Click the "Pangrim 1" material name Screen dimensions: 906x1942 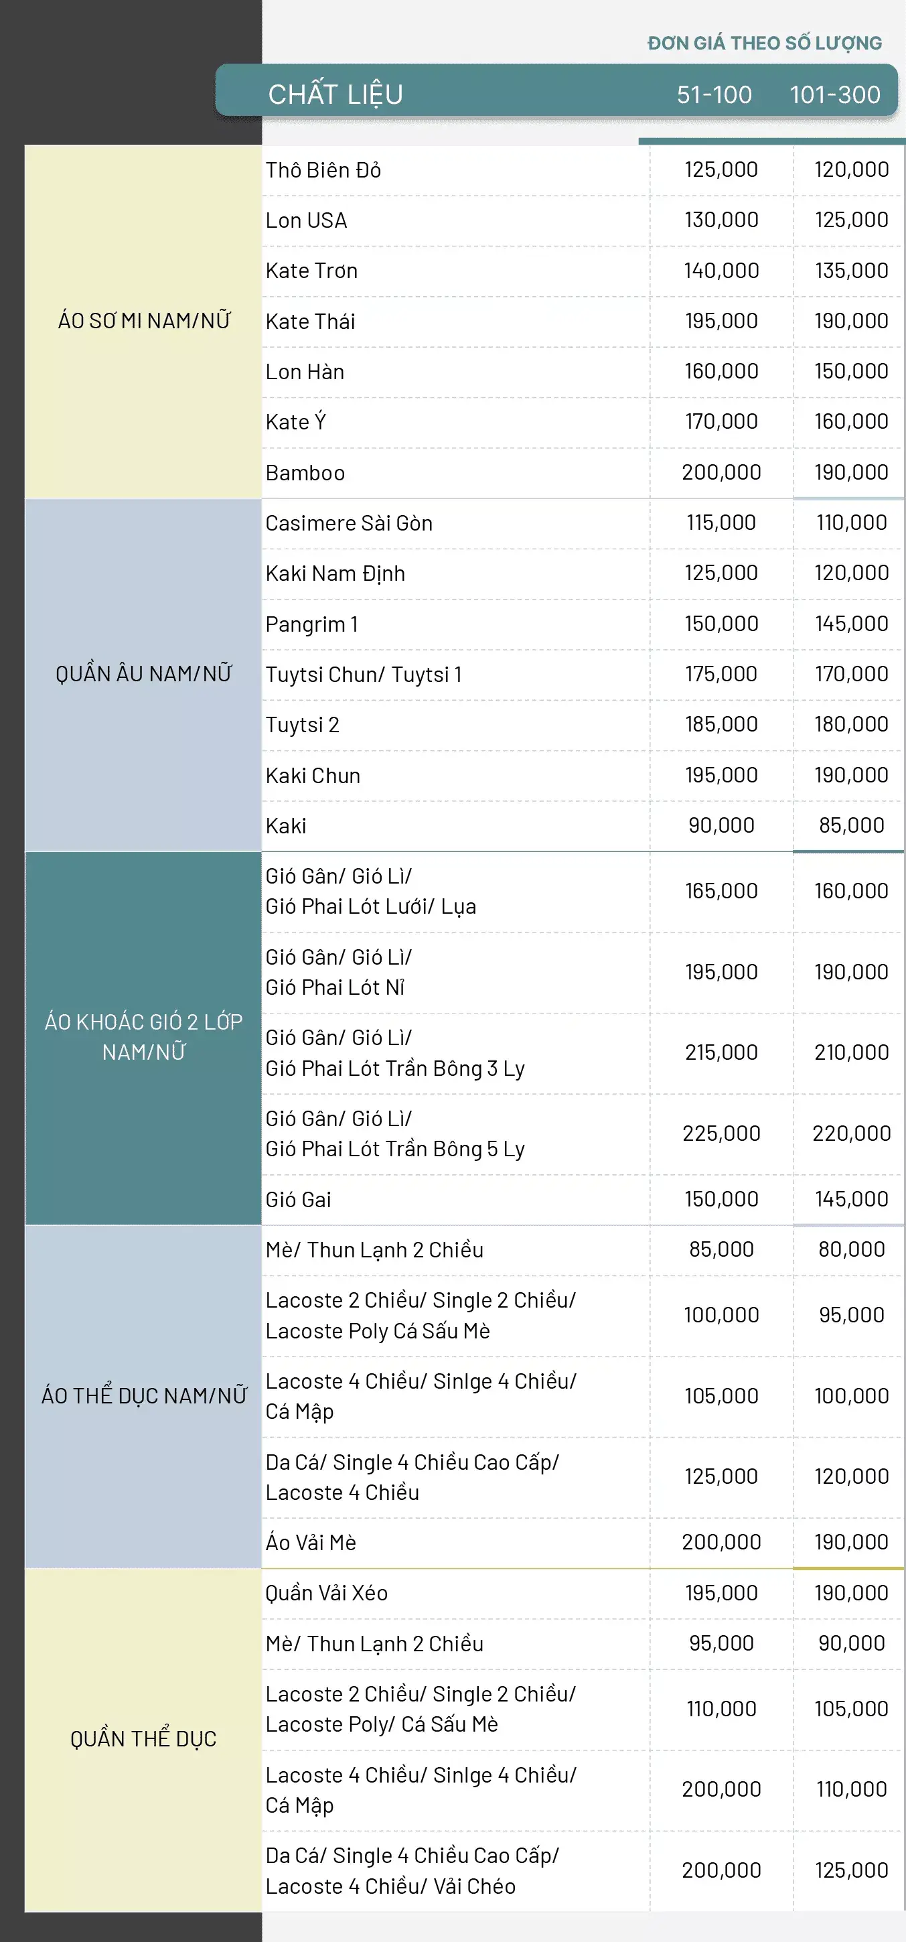(x=311, y=624)
